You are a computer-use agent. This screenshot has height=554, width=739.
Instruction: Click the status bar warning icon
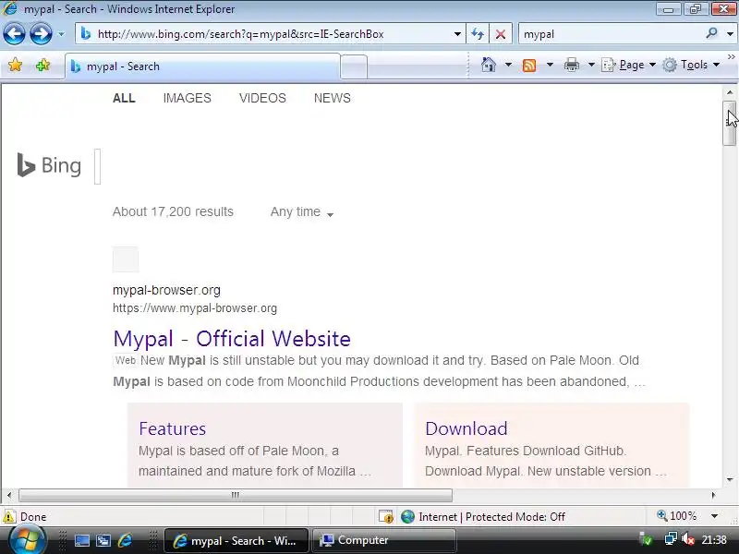pos(9,516)
